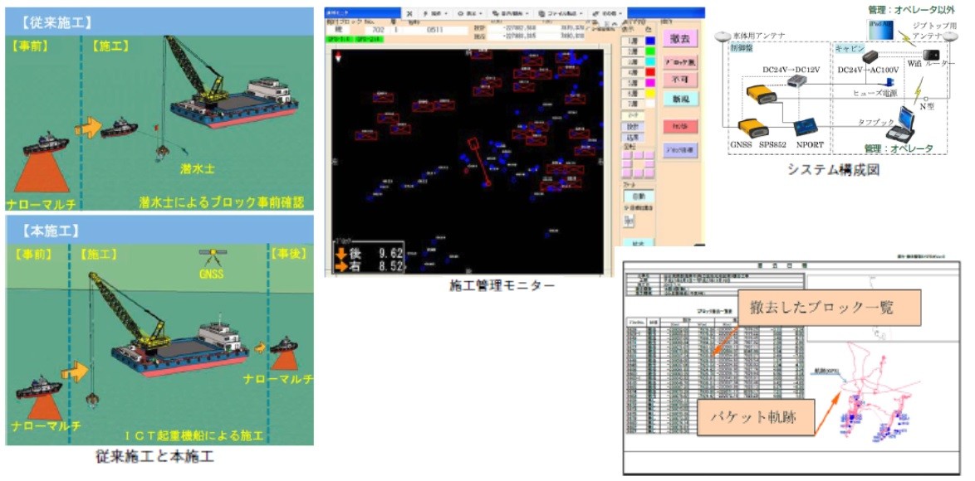Click the 後 9.62 offset readout
The width and height of the screenshot is (975, 481).
[x=370, y=253]
